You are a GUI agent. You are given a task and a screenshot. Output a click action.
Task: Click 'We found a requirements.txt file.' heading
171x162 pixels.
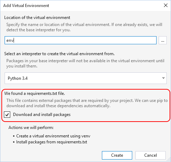coord(35,93)
